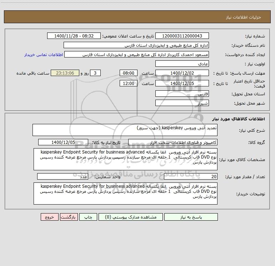Click announcement date field 1400/11/28 - 08:32
Viewport: 275px width, 266px height.
coord(74,36)
